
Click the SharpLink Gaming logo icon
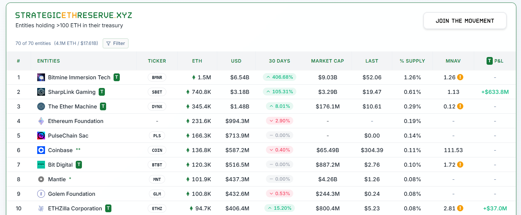coord(41,92)
